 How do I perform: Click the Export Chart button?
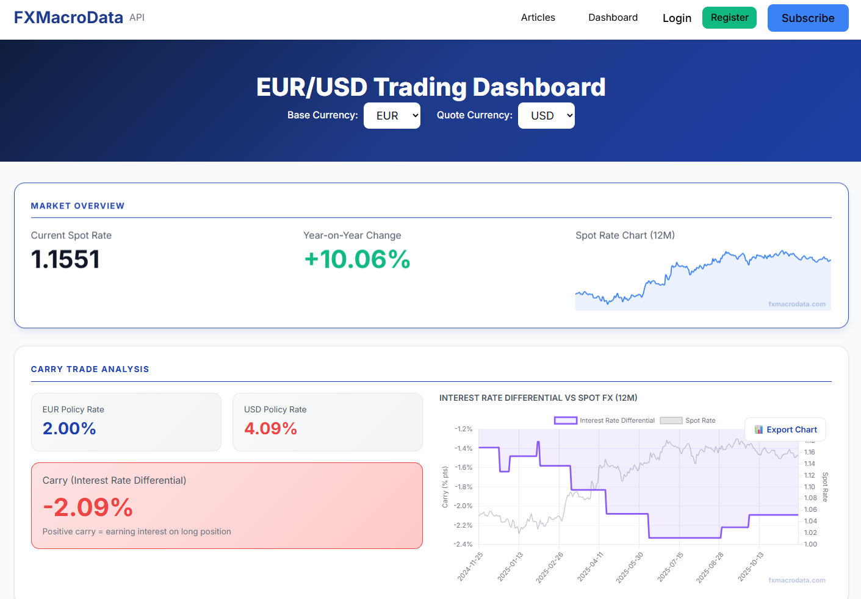point(785,429)
